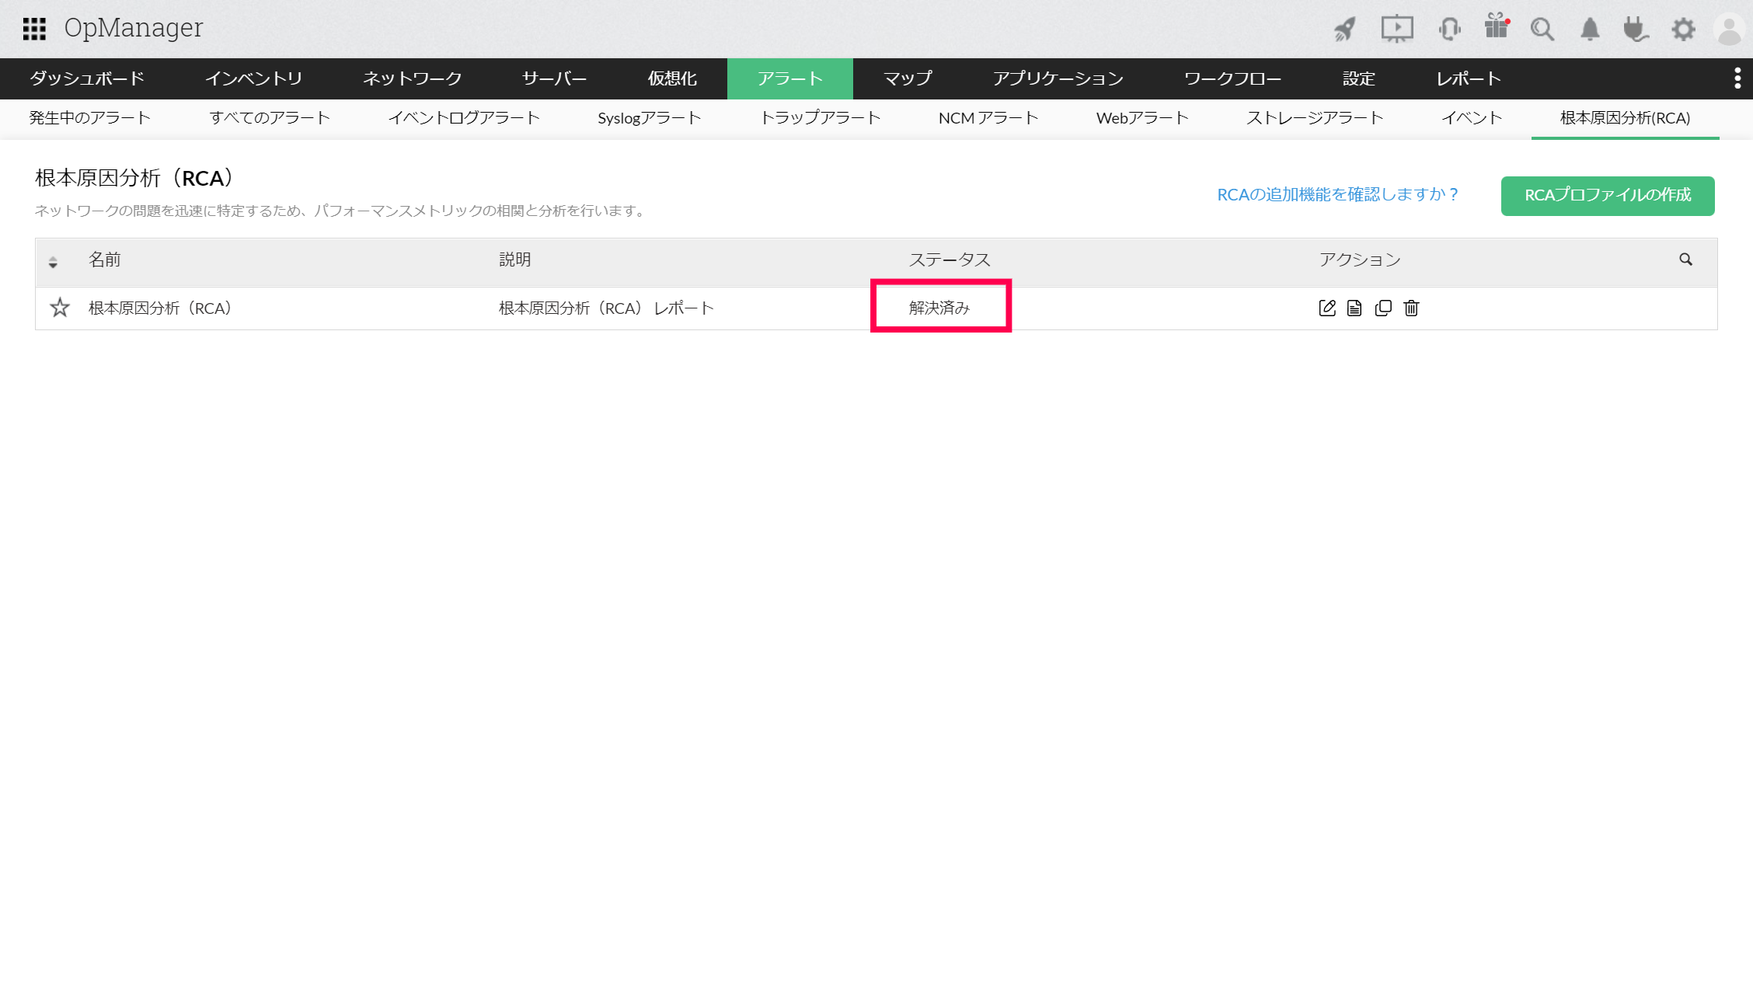Click the bell alarms icon
The height and width of the screenshot is (993, 1753).
pos(1590,30)
